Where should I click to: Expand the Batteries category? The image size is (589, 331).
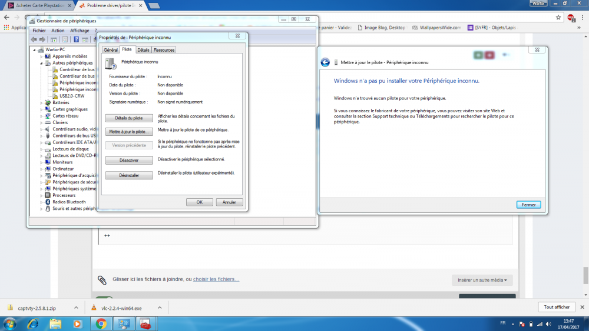(42, 102)
